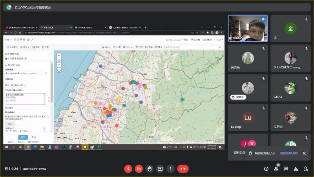This screenshot has height=177, width=314.
Task: Show the participants list icon
Action: tap(276, 169)
